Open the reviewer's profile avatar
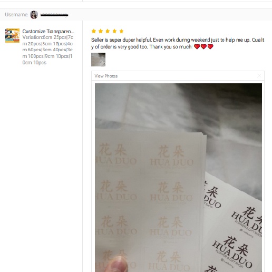272x272 pixels. (34, 15)
